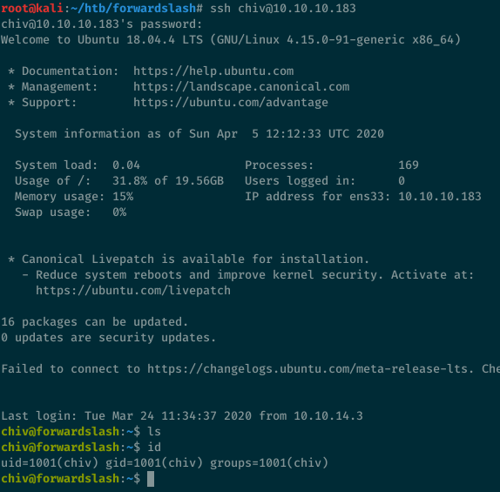Click the Swap usage 0% value
Screen dimensions: 500x492
click(x=119, y=212)
